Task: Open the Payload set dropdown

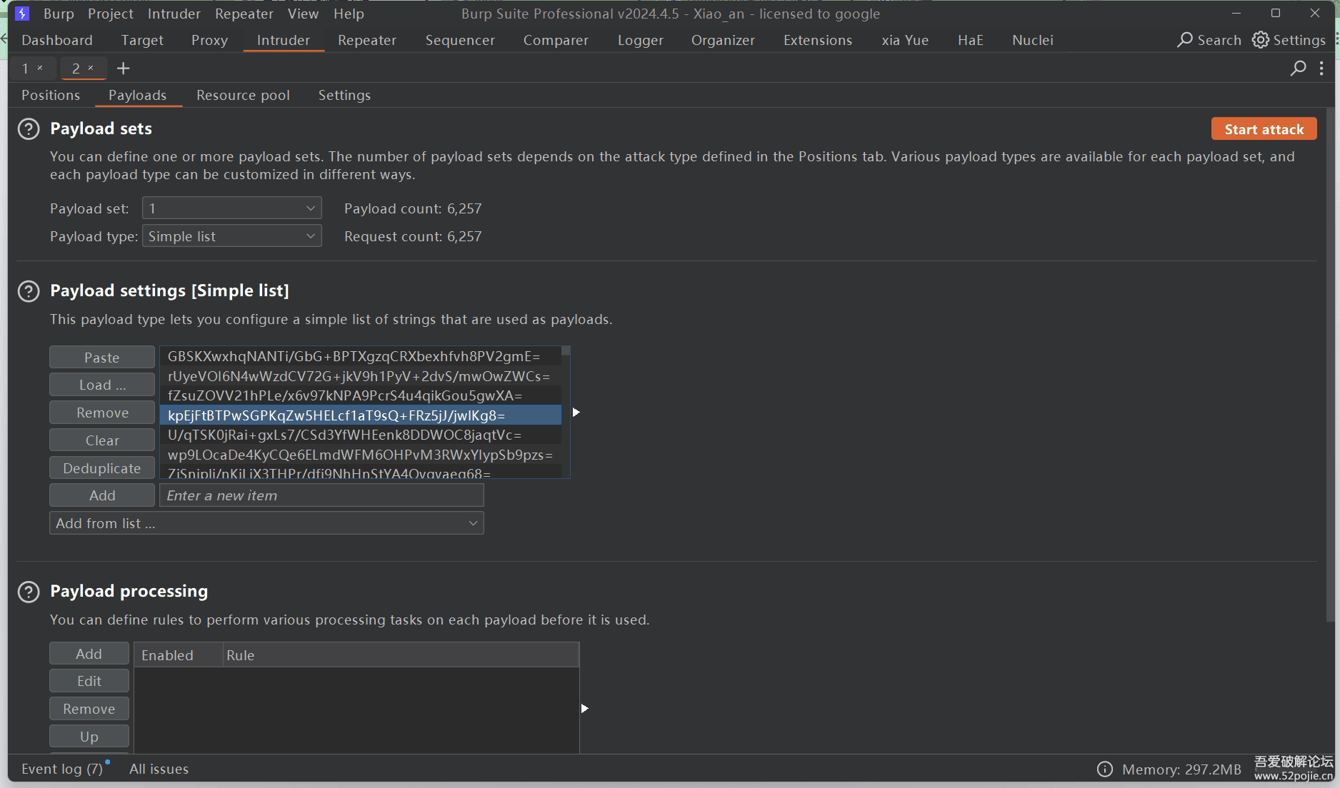Action: coord(231,208)
